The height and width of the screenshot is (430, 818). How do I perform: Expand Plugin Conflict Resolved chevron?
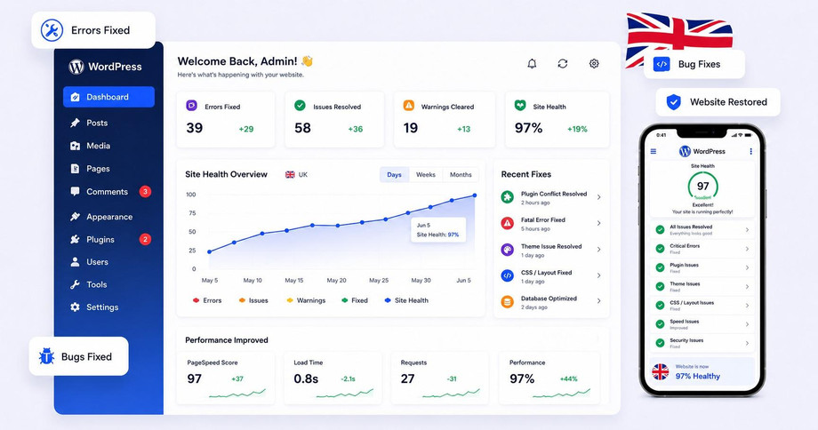598,197
